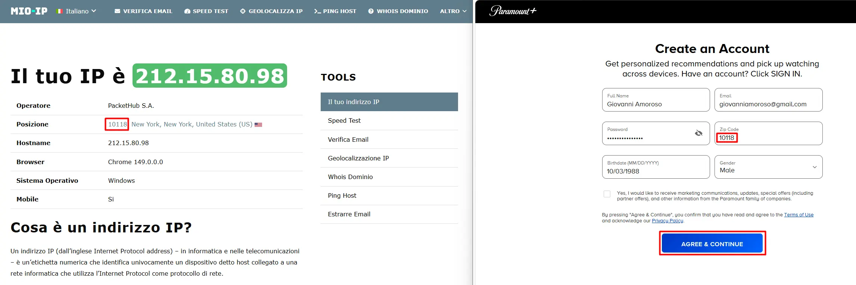Click the Email input field

tap(768, 100)
